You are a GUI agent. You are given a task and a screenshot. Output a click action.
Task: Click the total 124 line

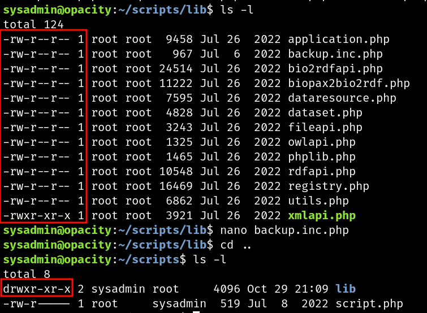[x=33, y=25]
